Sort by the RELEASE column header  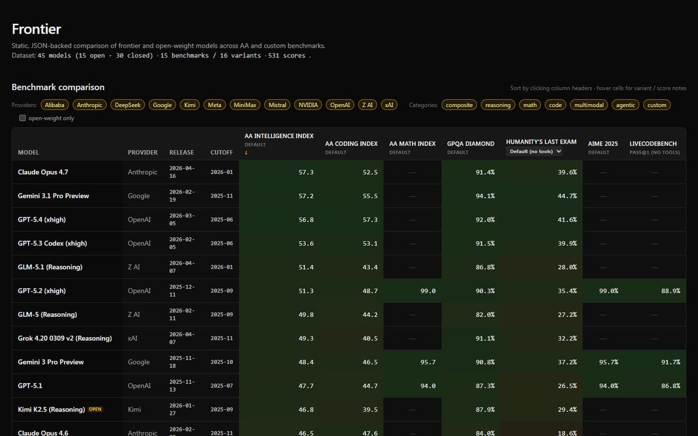click(x=181, y=152)
